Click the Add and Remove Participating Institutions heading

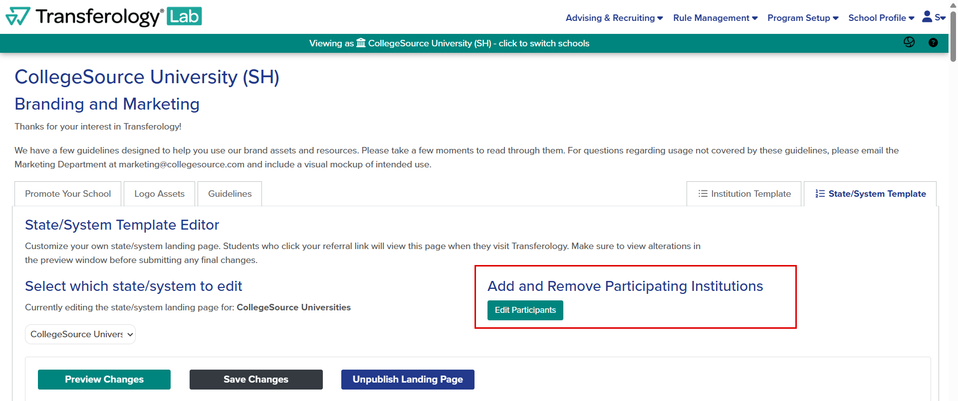pos(625,286)
